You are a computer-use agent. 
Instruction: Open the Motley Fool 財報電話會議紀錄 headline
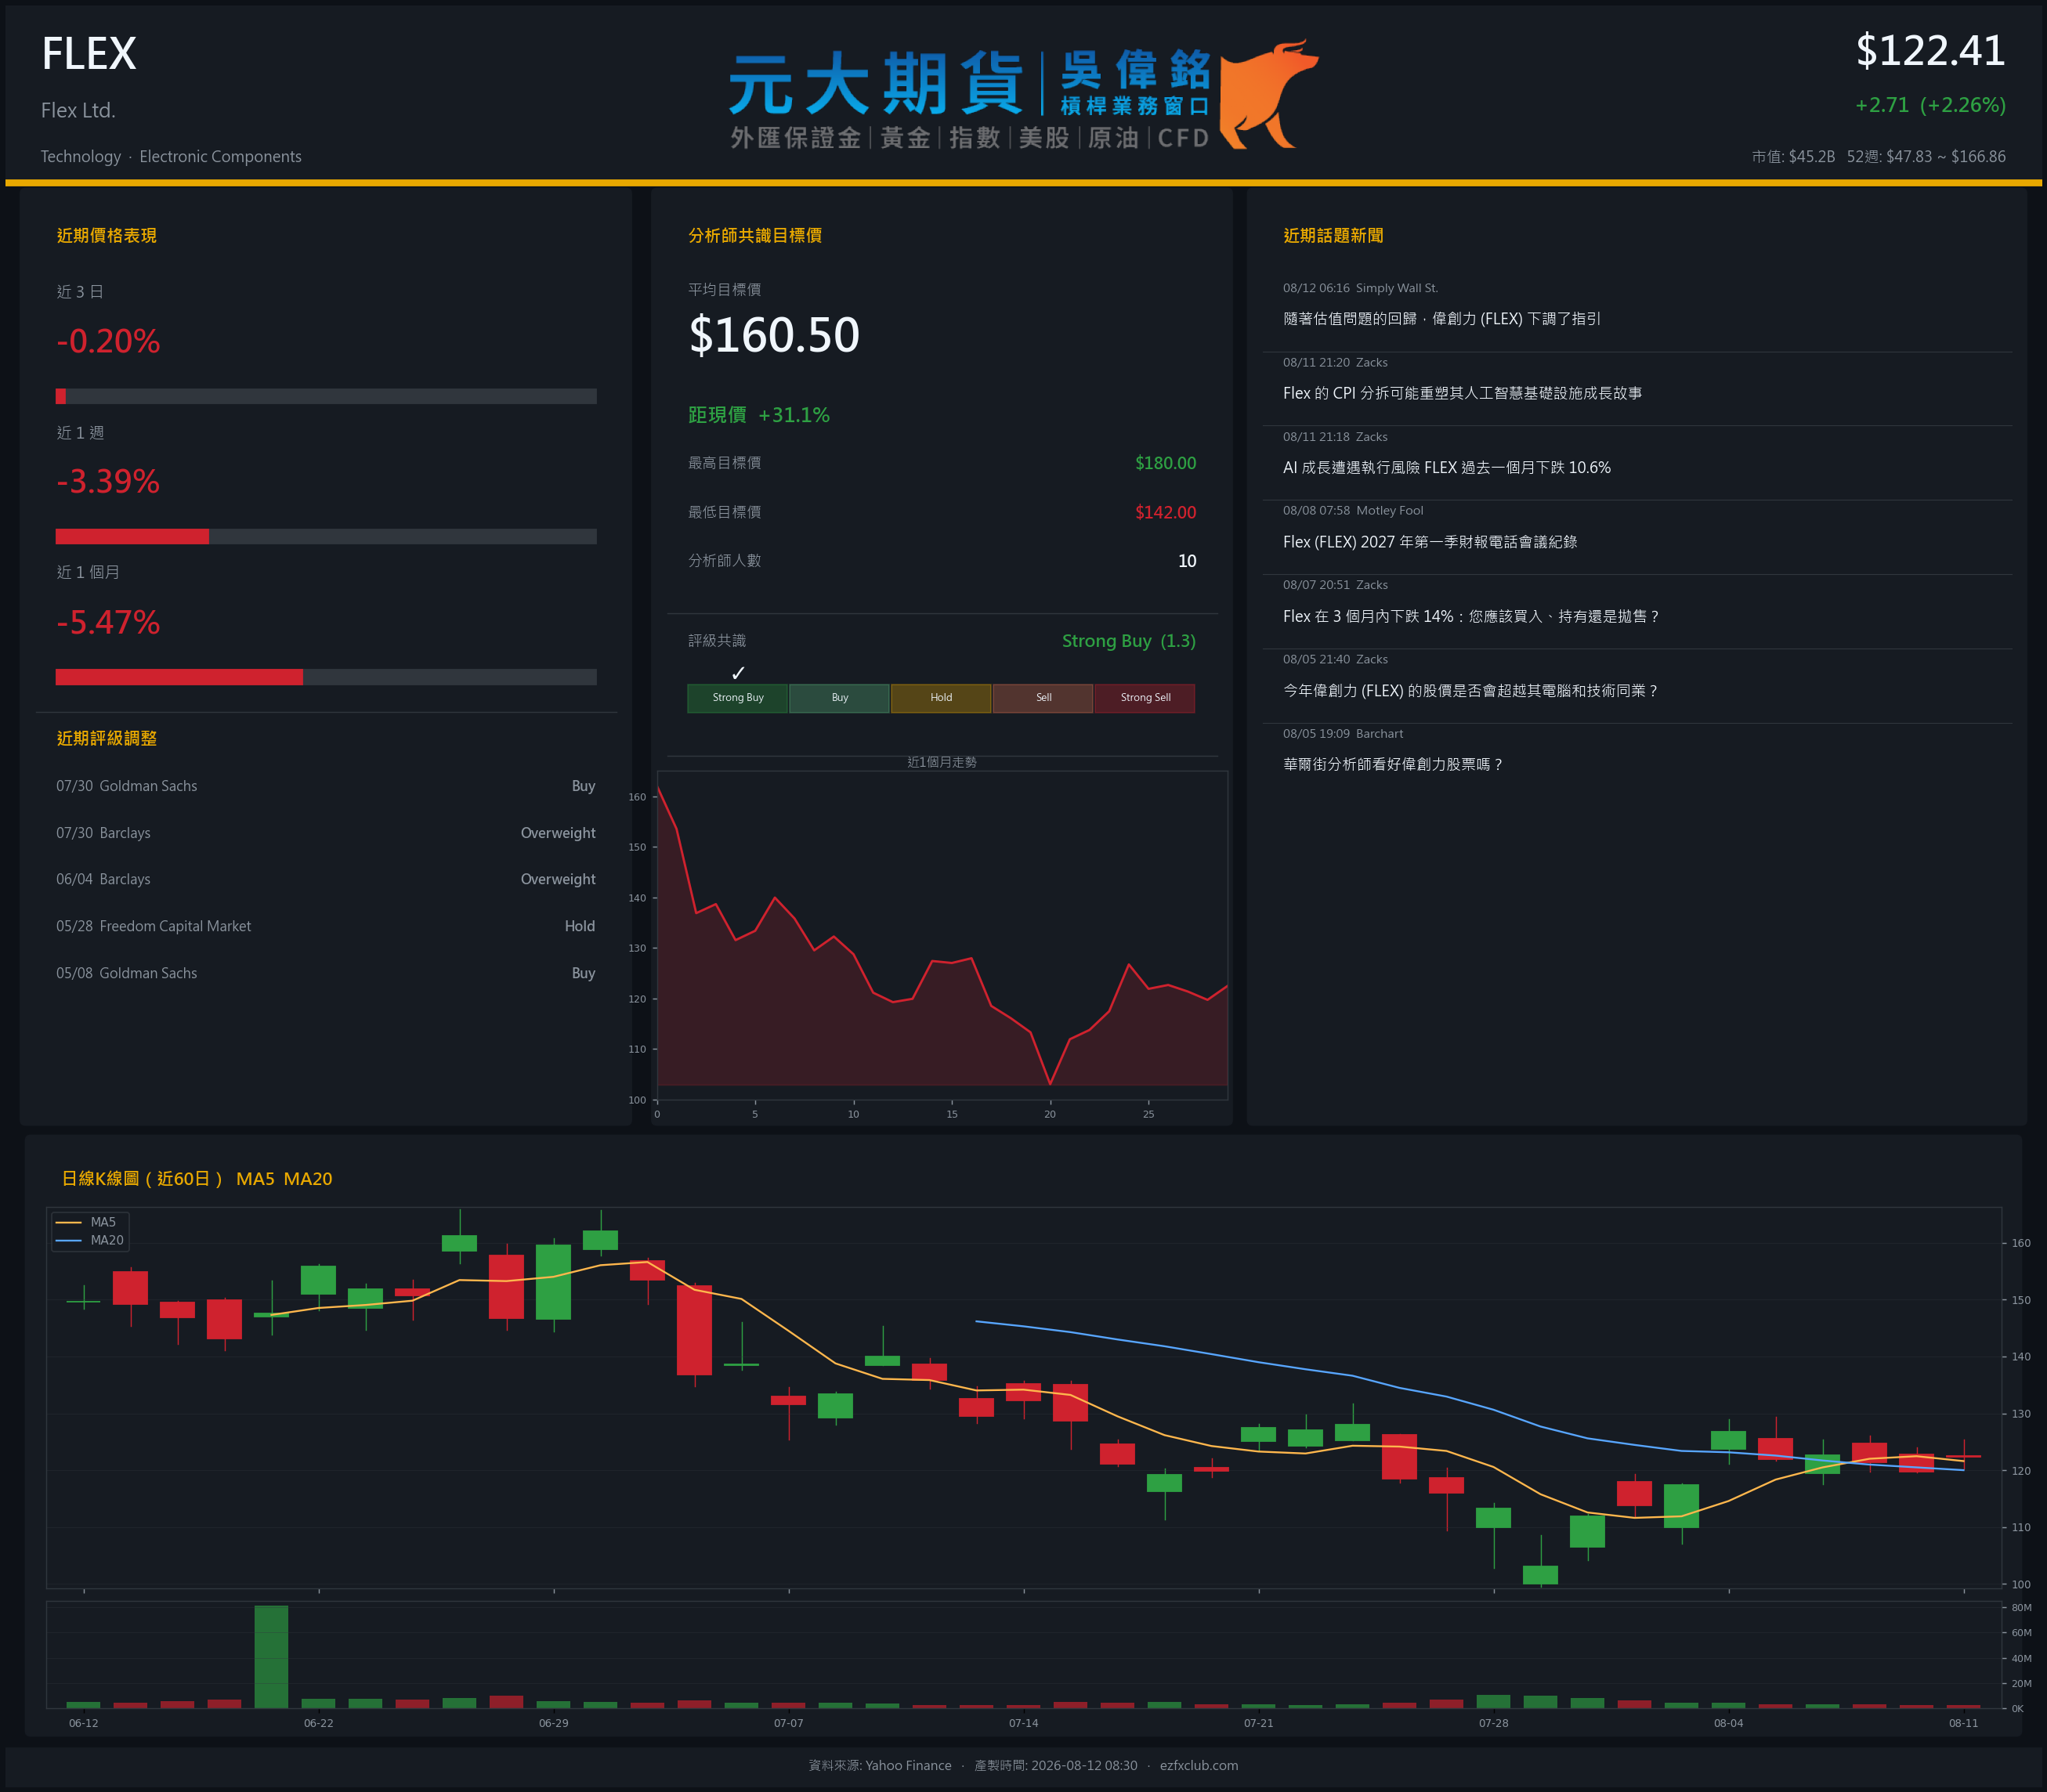[x=1430, y=542]
